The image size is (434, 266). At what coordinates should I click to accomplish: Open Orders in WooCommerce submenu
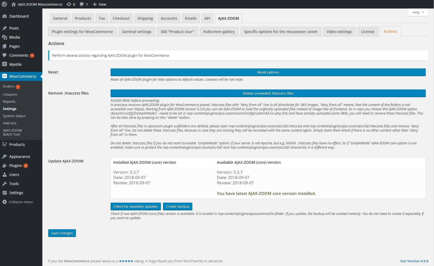(9, 87)
